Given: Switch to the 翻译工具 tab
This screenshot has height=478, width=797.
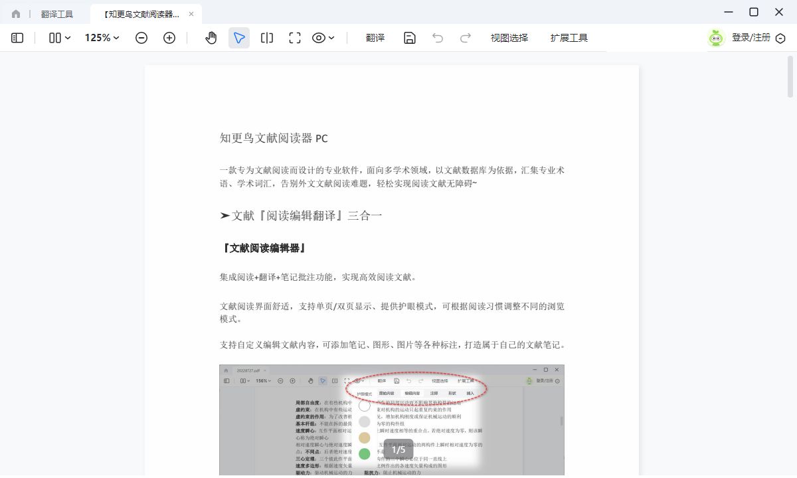Looking at the screenshot, I should (x=56, y=14).
